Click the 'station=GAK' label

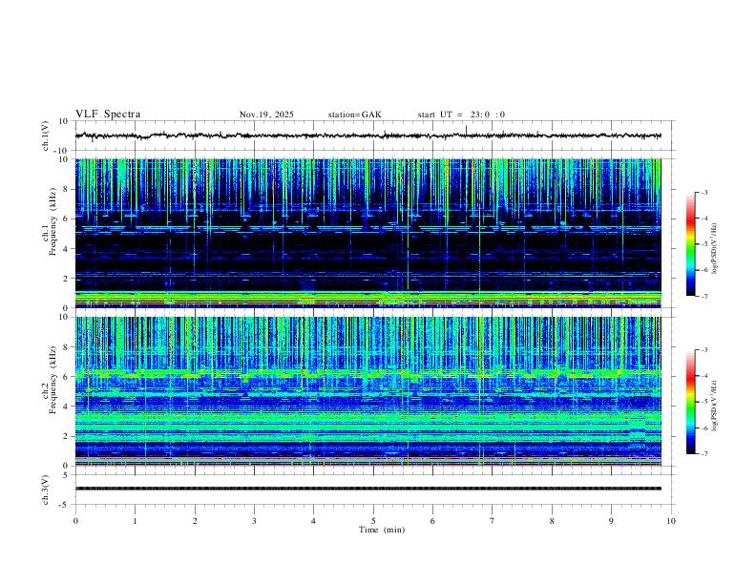coord(355,115)
